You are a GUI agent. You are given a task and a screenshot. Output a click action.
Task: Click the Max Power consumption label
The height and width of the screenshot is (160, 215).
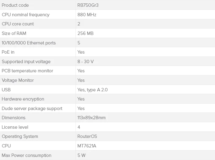[26, 155]
